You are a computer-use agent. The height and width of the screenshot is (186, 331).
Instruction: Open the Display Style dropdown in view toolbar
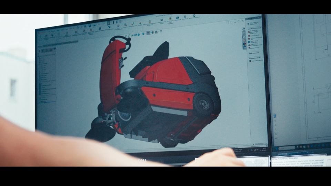point(143,34)
